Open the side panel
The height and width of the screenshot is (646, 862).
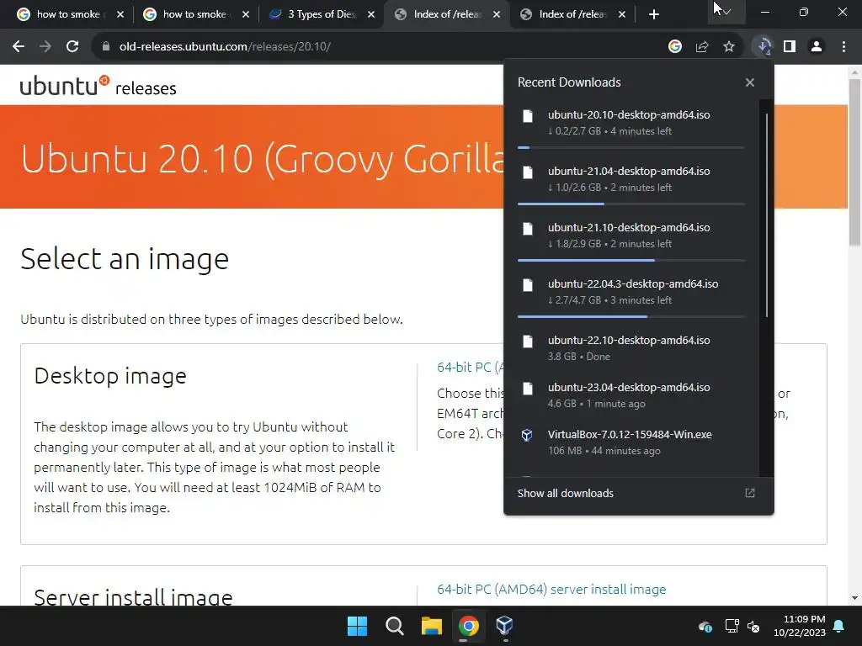tap(790, 47)
